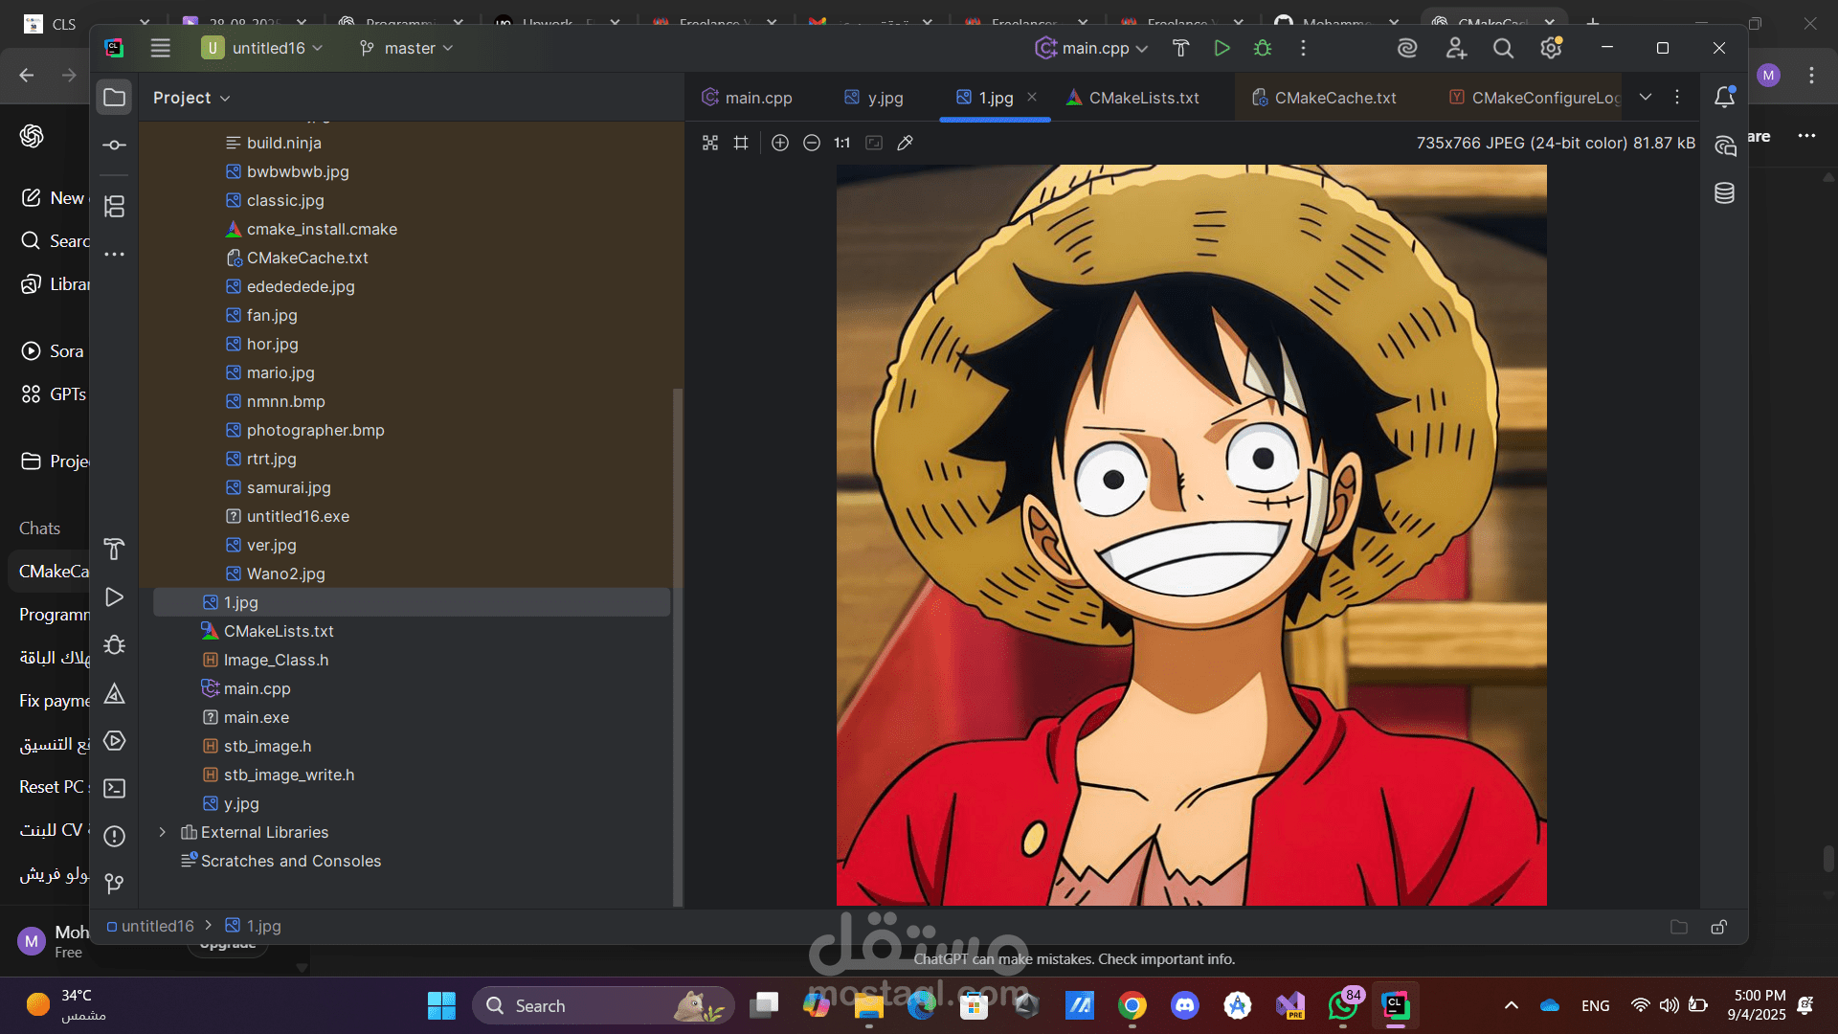Show hidden editor tabs chevron
This screenshot has height=1034, width=1838.
1646,97
